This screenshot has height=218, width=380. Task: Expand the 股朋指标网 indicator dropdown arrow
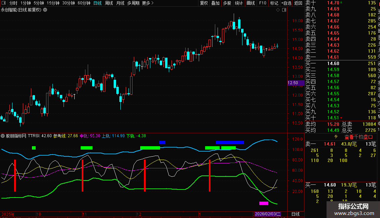3,136
